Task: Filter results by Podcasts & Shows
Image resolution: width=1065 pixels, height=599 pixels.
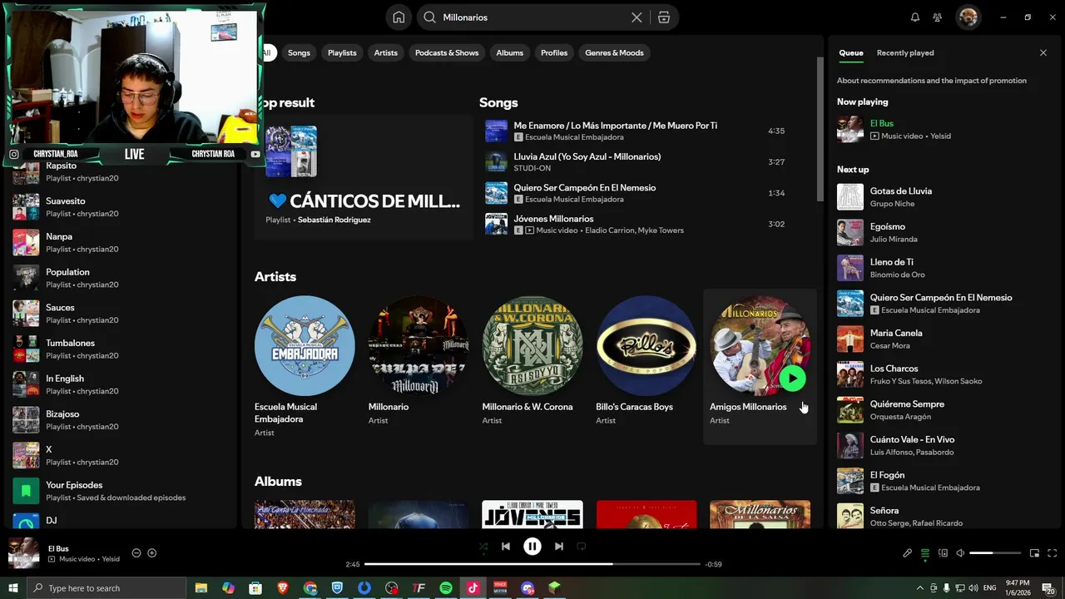Action: (447, 52)
